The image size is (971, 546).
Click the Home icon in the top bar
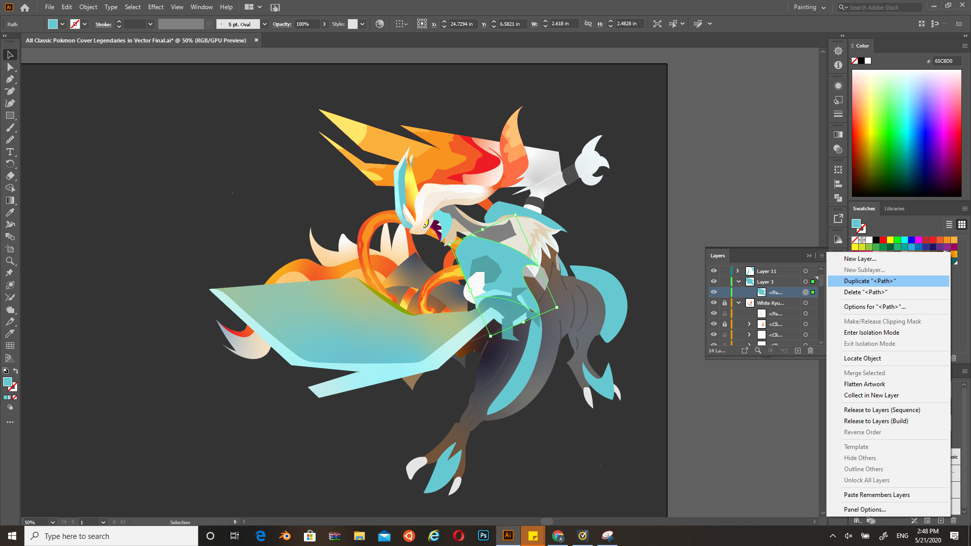25,8
